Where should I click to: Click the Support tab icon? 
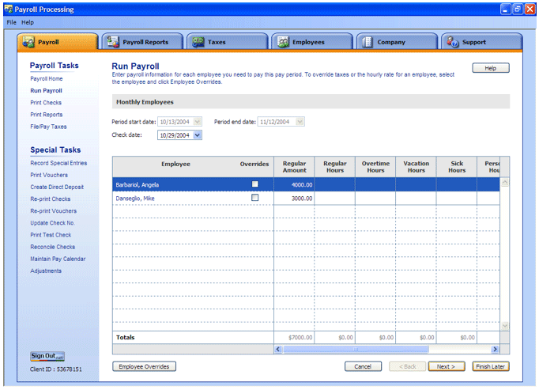coord(453,42)
